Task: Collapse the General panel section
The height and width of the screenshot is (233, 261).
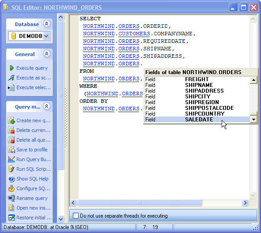Action: pyautogui.click(x=47, y=54)
